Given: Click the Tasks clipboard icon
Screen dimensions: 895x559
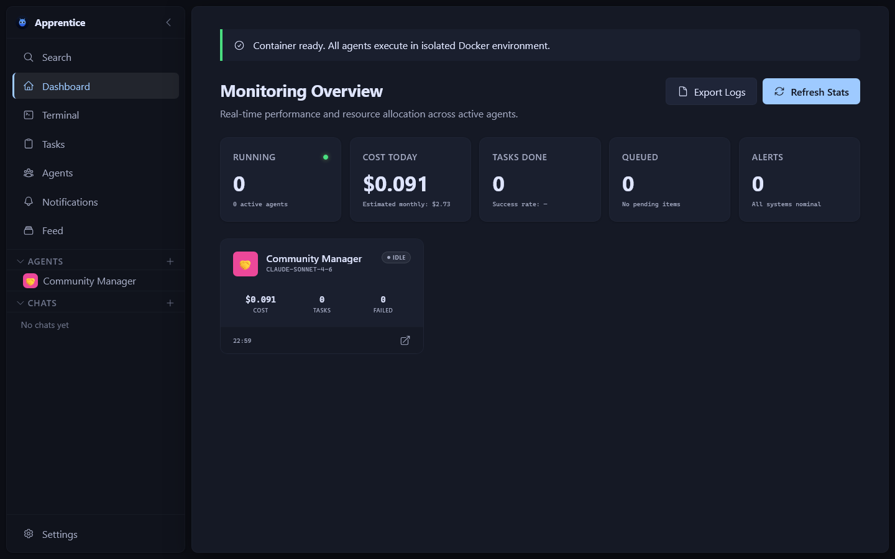Looking at the screenshot, I should pyautogui.click(x=29, y=144).
